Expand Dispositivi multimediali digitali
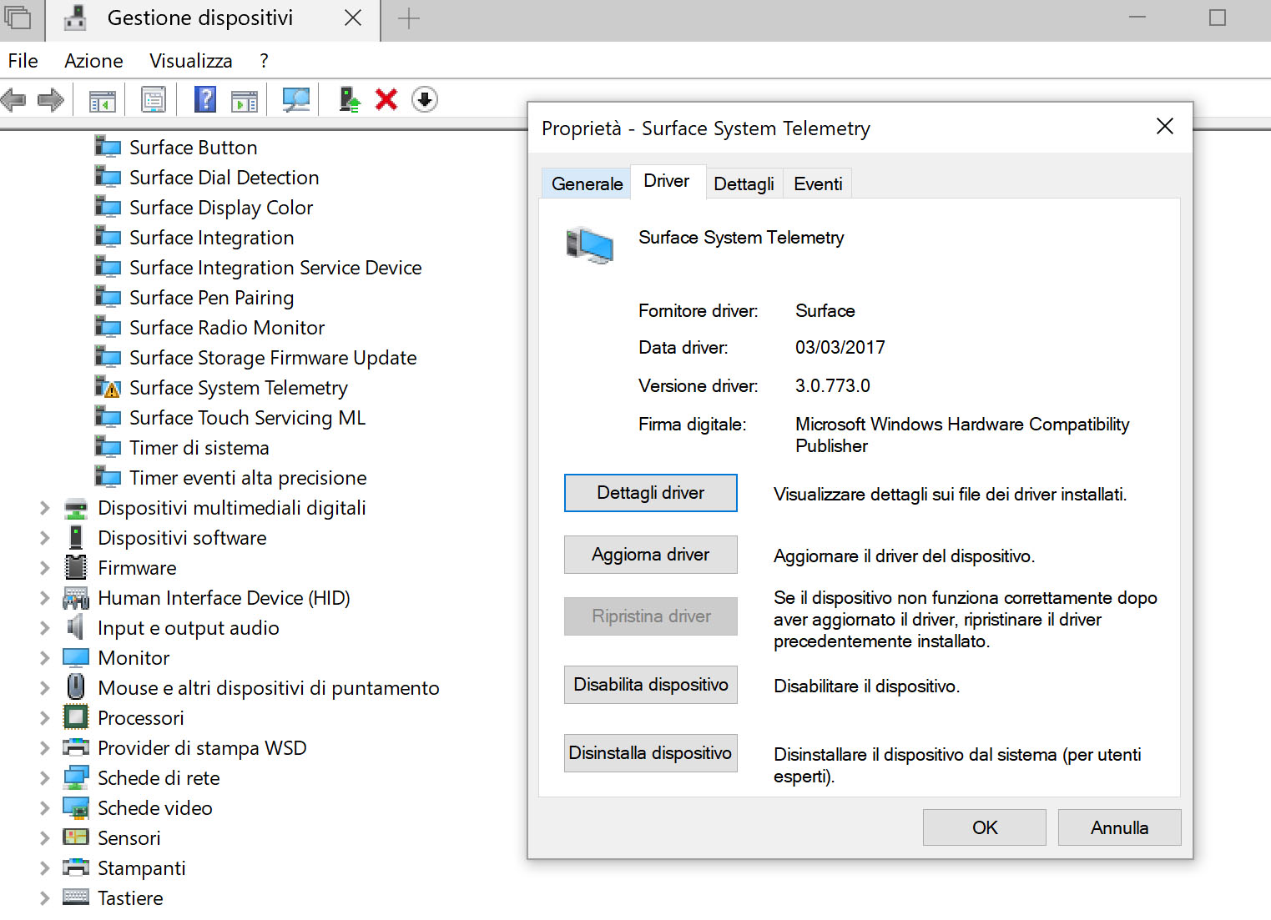Viewport: 1271px width, 920px height. pos(45,507)
